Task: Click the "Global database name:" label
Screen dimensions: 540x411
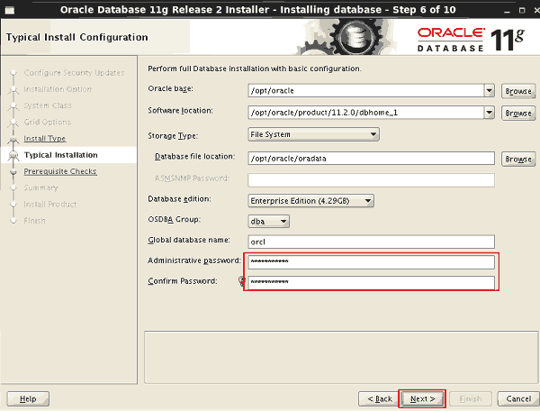Action: click(189, 240)
